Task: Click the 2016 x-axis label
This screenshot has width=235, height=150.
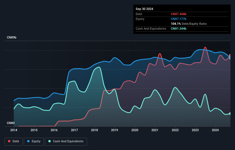Action: pyautogui.click(x=54, y=130)
